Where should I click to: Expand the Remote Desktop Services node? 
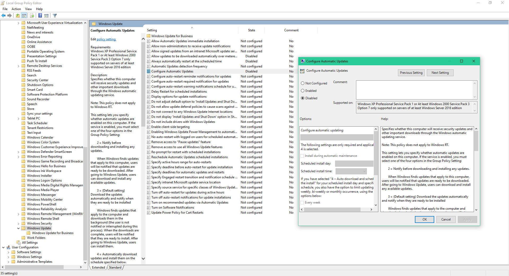click(x=18, y=66)
